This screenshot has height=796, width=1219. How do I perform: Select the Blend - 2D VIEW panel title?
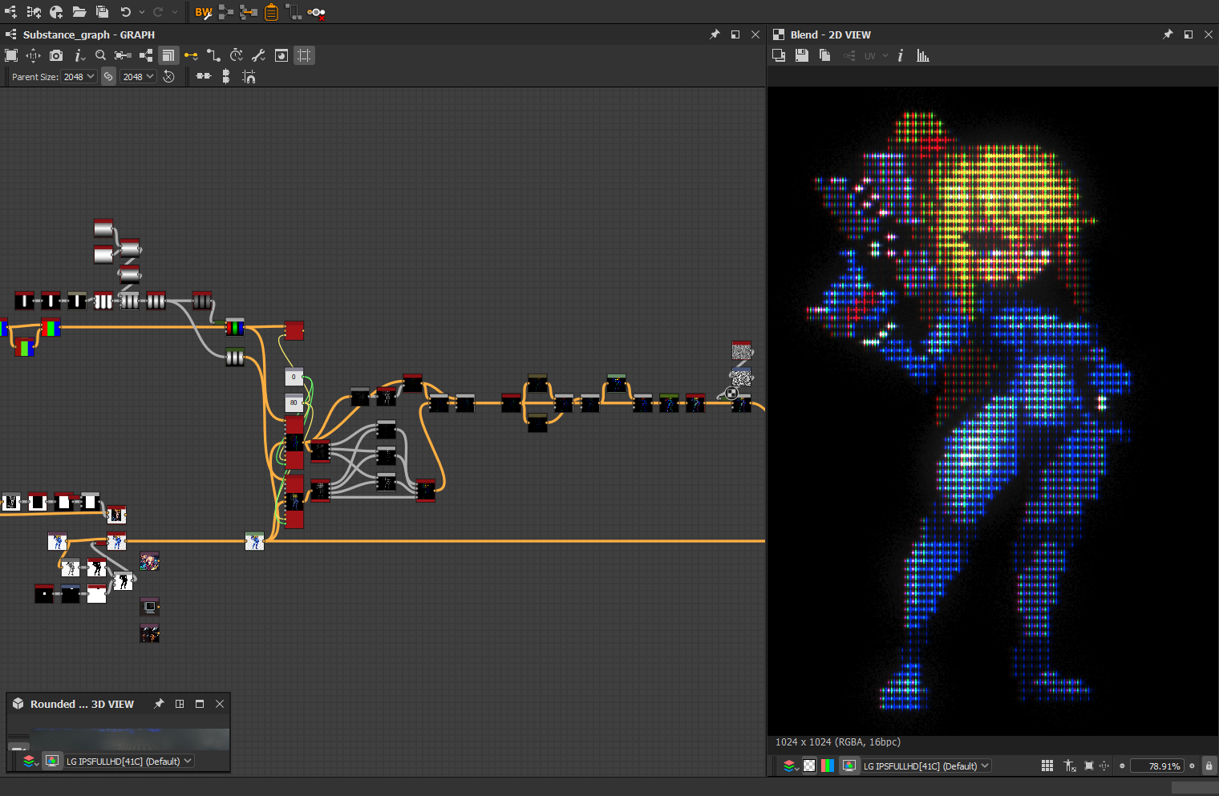[830, 34]
